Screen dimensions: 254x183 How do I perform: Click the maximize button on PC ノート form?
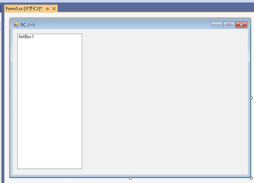click(x=229, y=25)
